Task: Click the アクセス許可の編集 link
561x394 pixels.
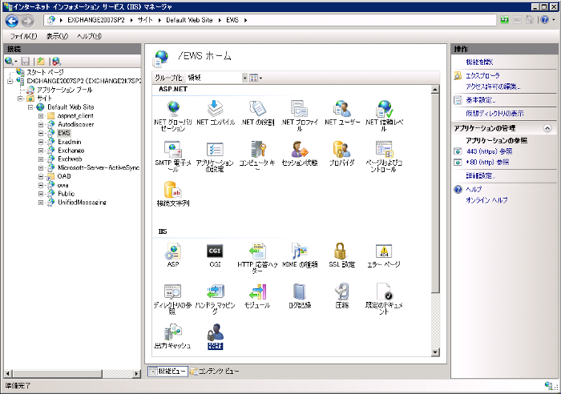Action: (x=493, y=86)
